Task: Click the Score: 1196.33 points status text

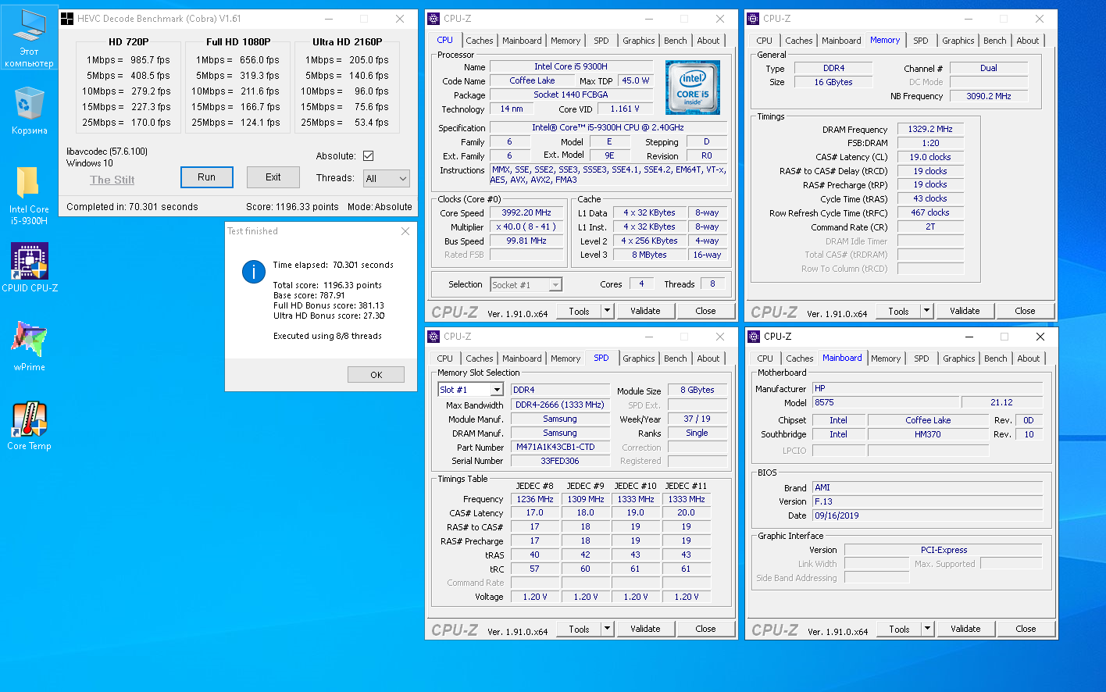Action: point(292,207)
